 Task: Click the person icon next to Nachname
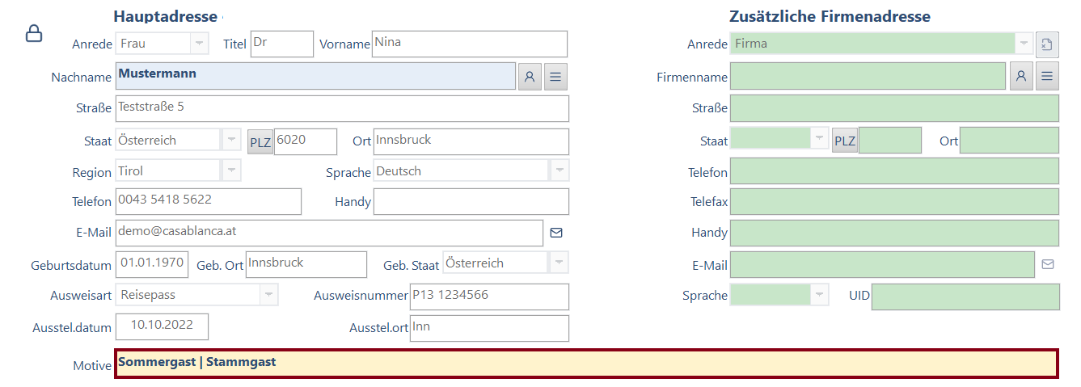(x=530, y=77)
